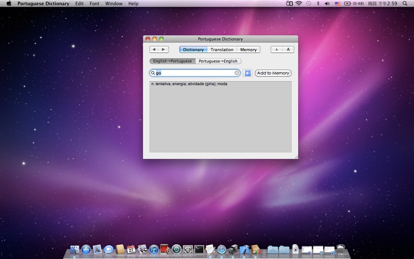Minimize the Portuguese Dictionary window
The image size is (414, 259).
tap(154, 39)
